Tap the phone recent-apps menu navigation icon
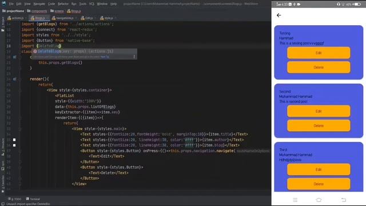366x206 pixels. pos(295,200)
